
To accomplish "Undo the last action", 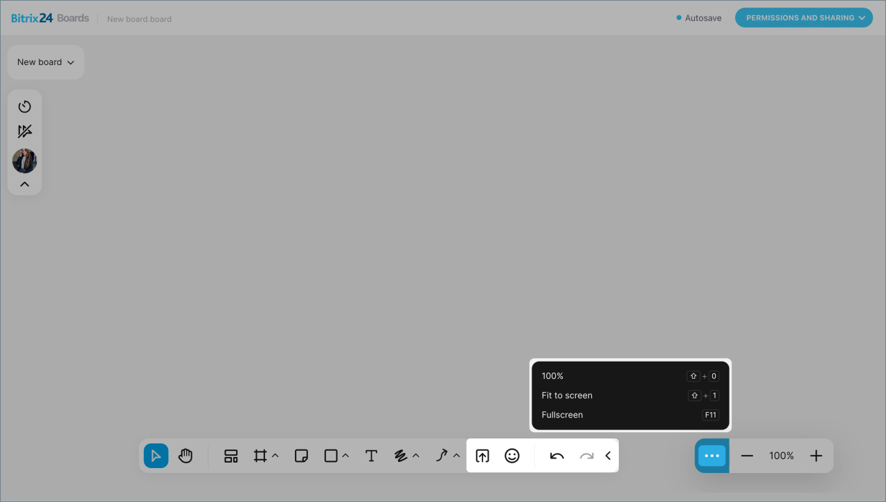I will click(x=557, y=456).
